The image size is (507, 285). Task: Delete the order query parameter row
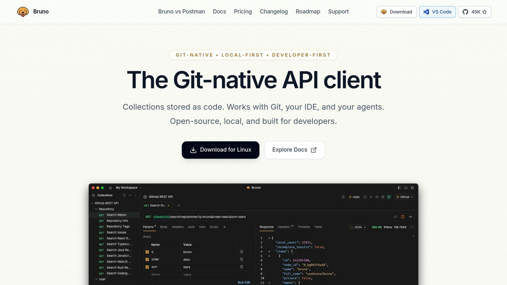[x=242, y=259]
